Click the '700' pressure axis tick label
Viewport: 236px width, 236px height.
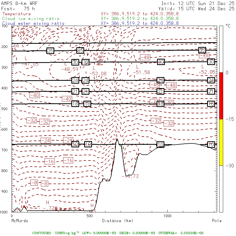pos(4,150)
